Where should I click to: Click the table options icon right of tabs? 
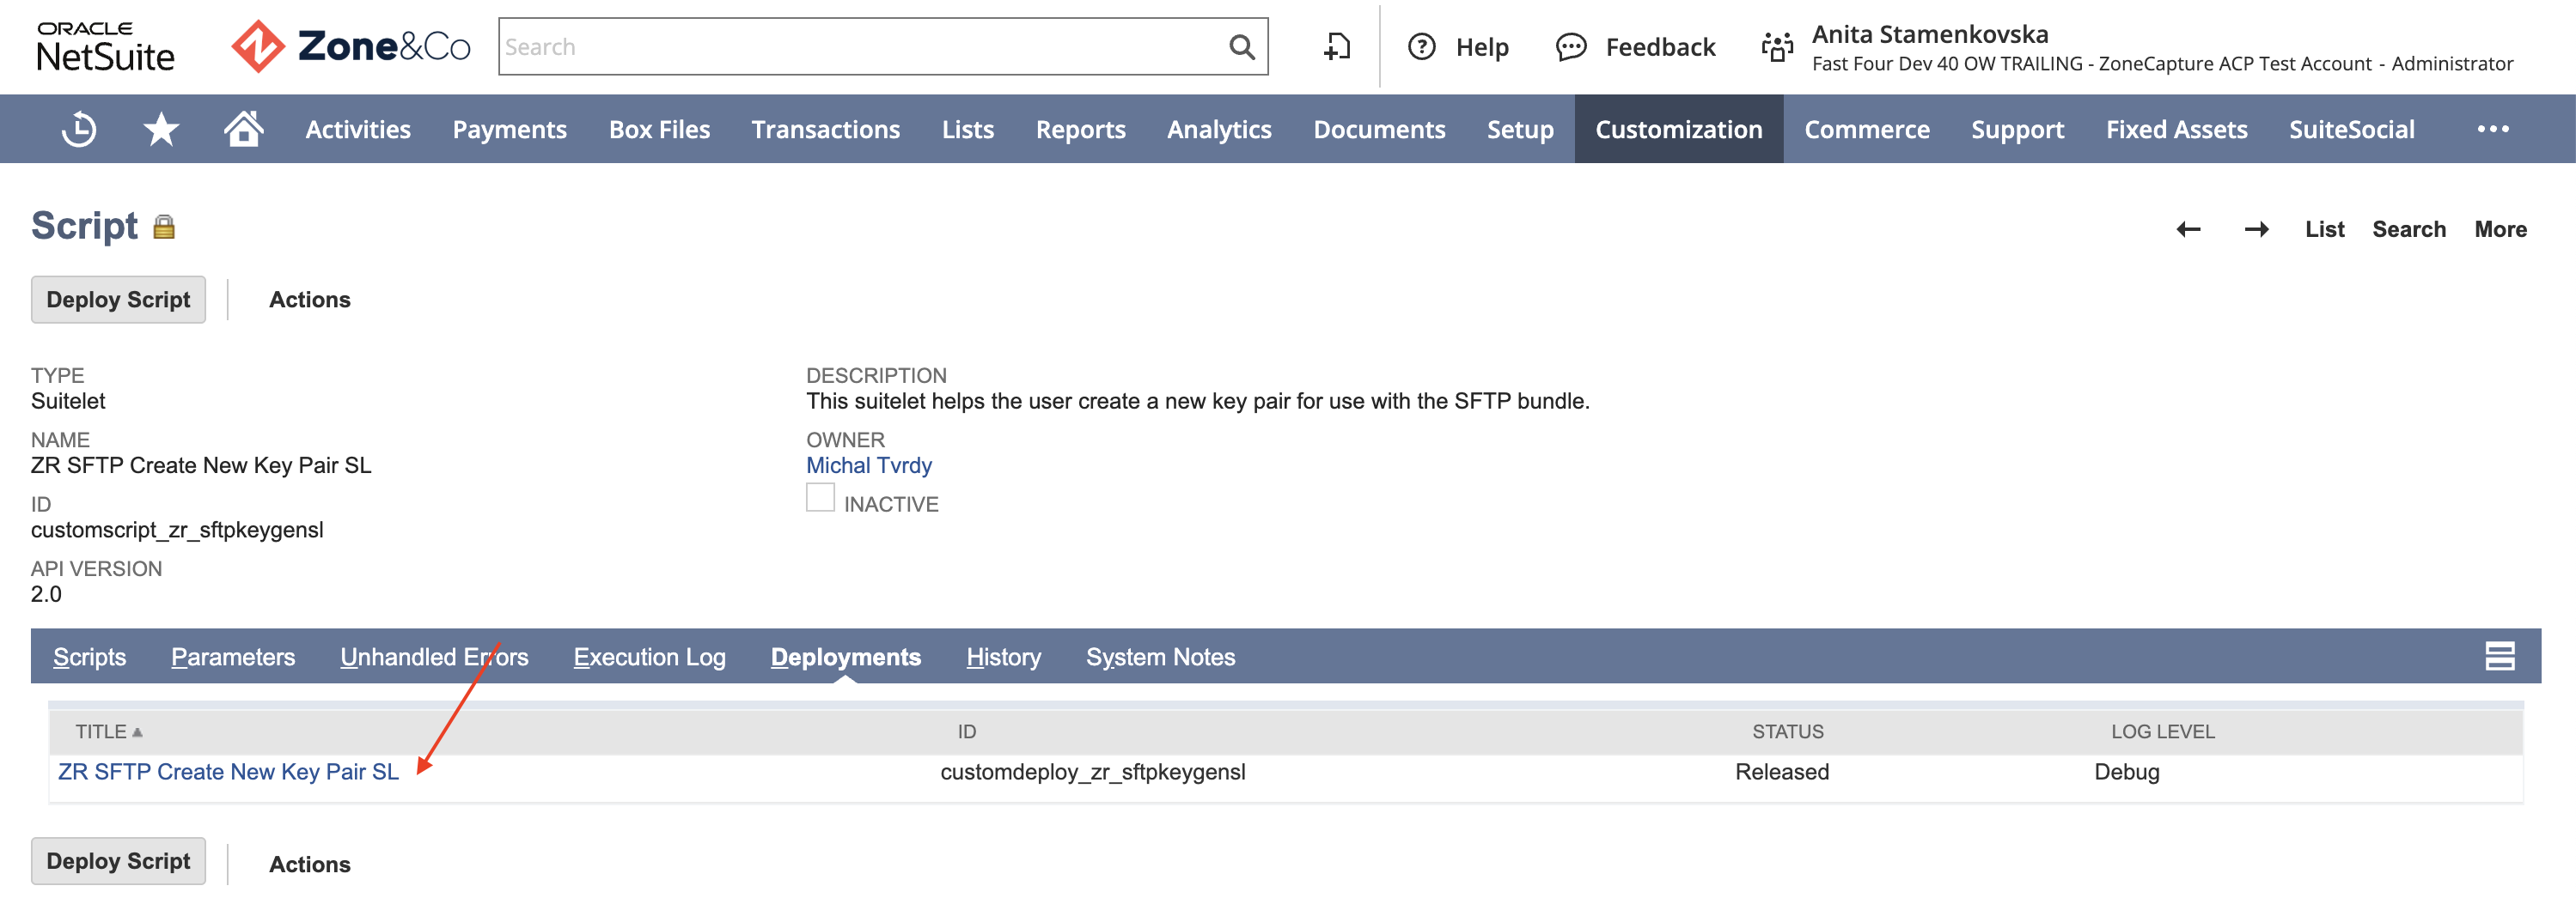click(2499, 656)
